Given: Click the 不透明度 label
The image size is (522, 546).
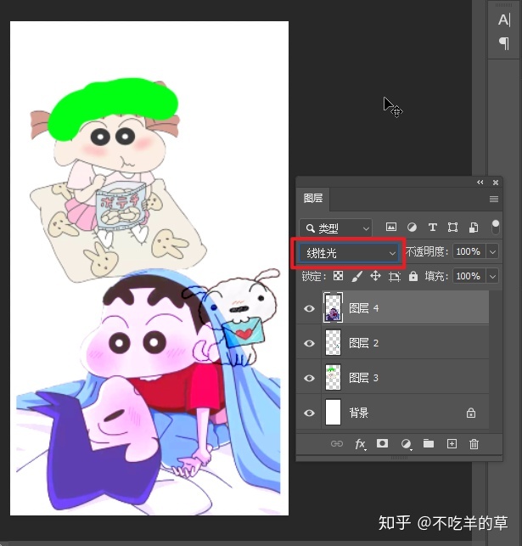Looking at the screenshot, I should (x=426, y=251).
